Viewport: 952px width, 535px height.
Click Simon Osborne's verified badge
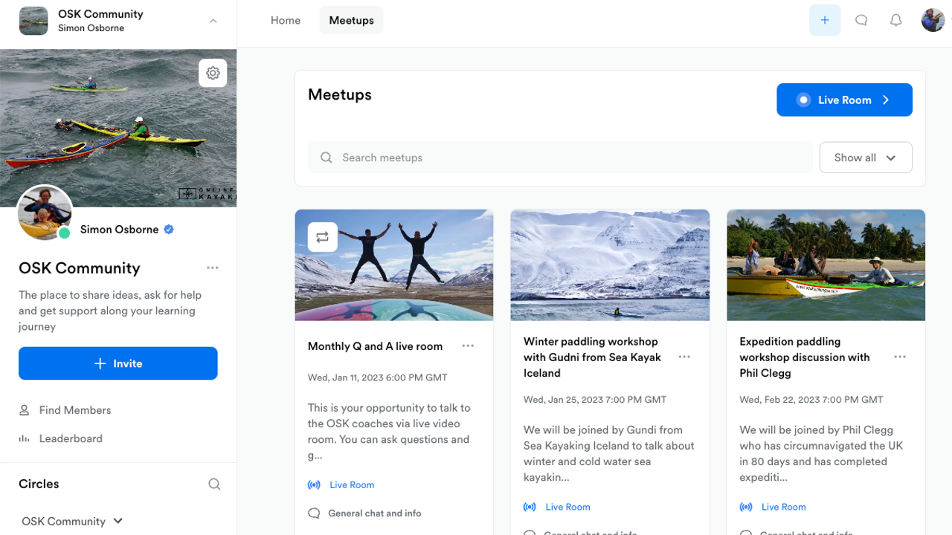169,230
